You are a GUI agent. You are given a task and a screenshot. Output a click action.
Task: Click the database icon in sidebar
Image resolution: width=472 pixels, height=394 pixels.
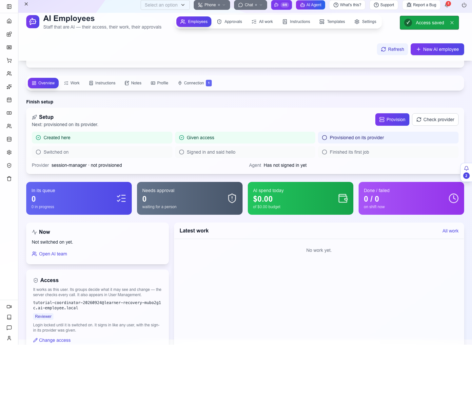click(9, 139)
